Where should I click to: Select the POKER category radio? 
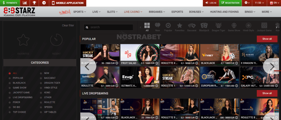tap(10, 102)
